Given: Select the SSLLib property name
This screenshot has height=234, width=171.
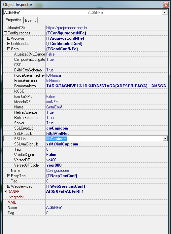Looking at the screenshot, I should tap(20, 139).
